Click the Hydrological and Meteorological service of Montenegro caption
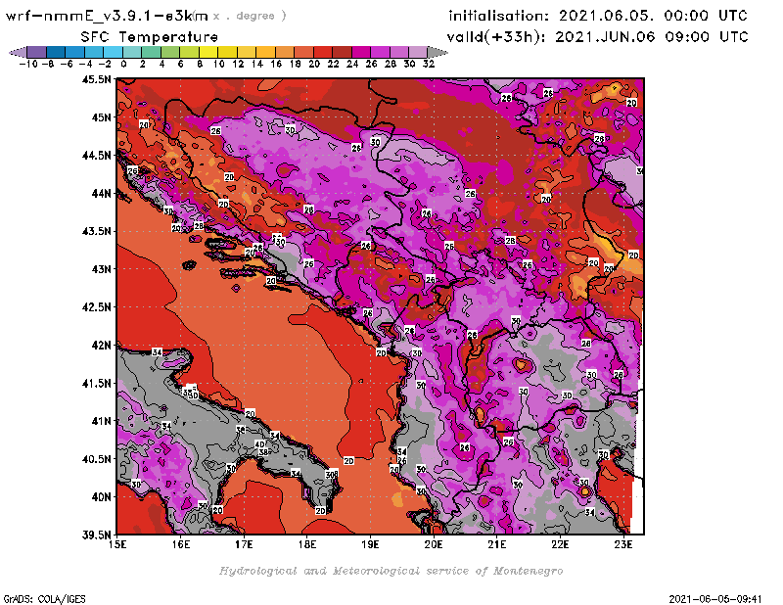This screenshot has width=783, height=605. click(x=391, y=571)
